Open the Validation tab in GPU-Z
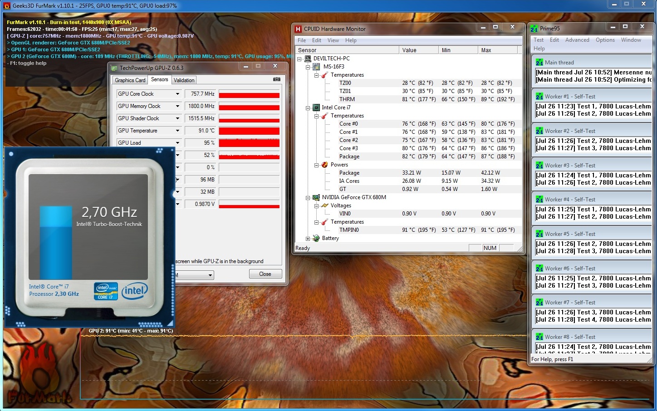This screenshot has height=411, width=657. 184,80
